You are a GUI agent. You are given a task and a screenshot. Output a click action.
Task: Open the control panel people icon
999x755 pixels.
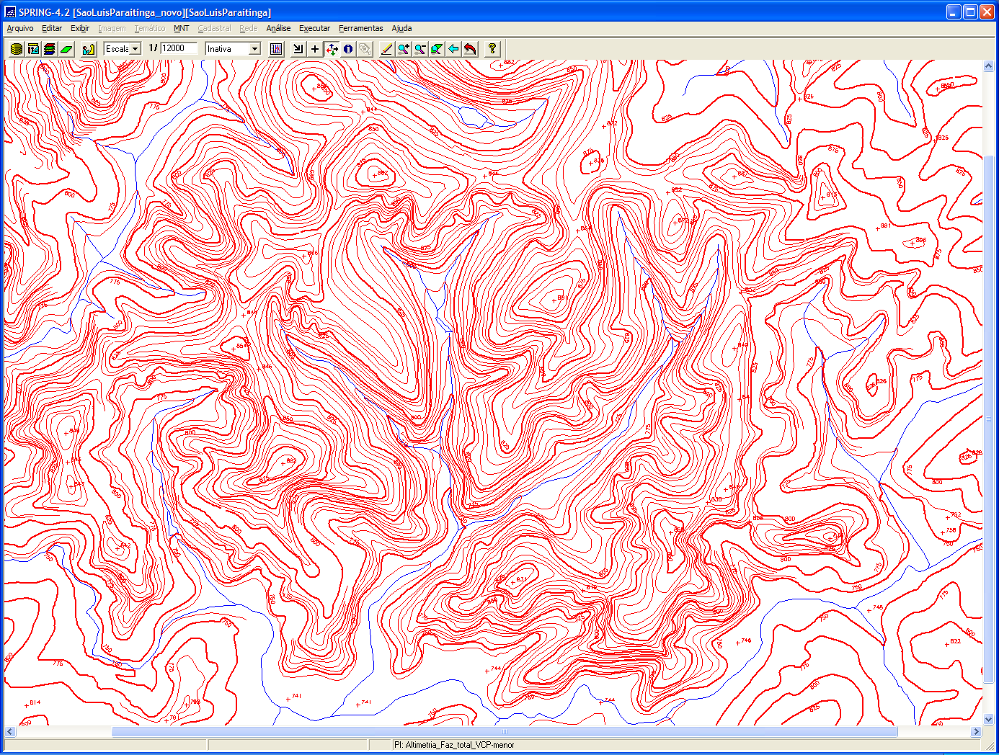(89, 49)
